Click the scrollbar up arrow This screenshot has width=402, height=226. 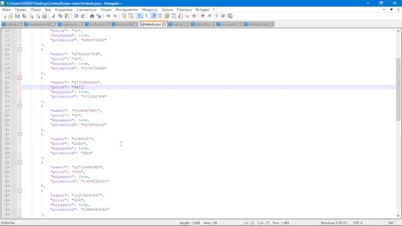(398, 31)
